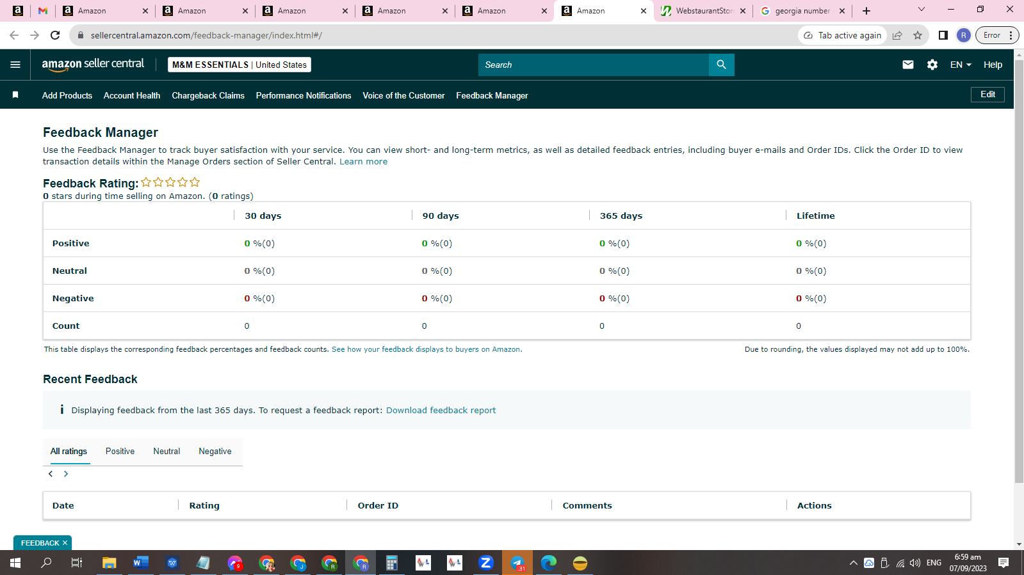Open 'See how your feedback displays to buyers' link
The width and height of the screenshot is (1024, 575).
coord(427,349)
